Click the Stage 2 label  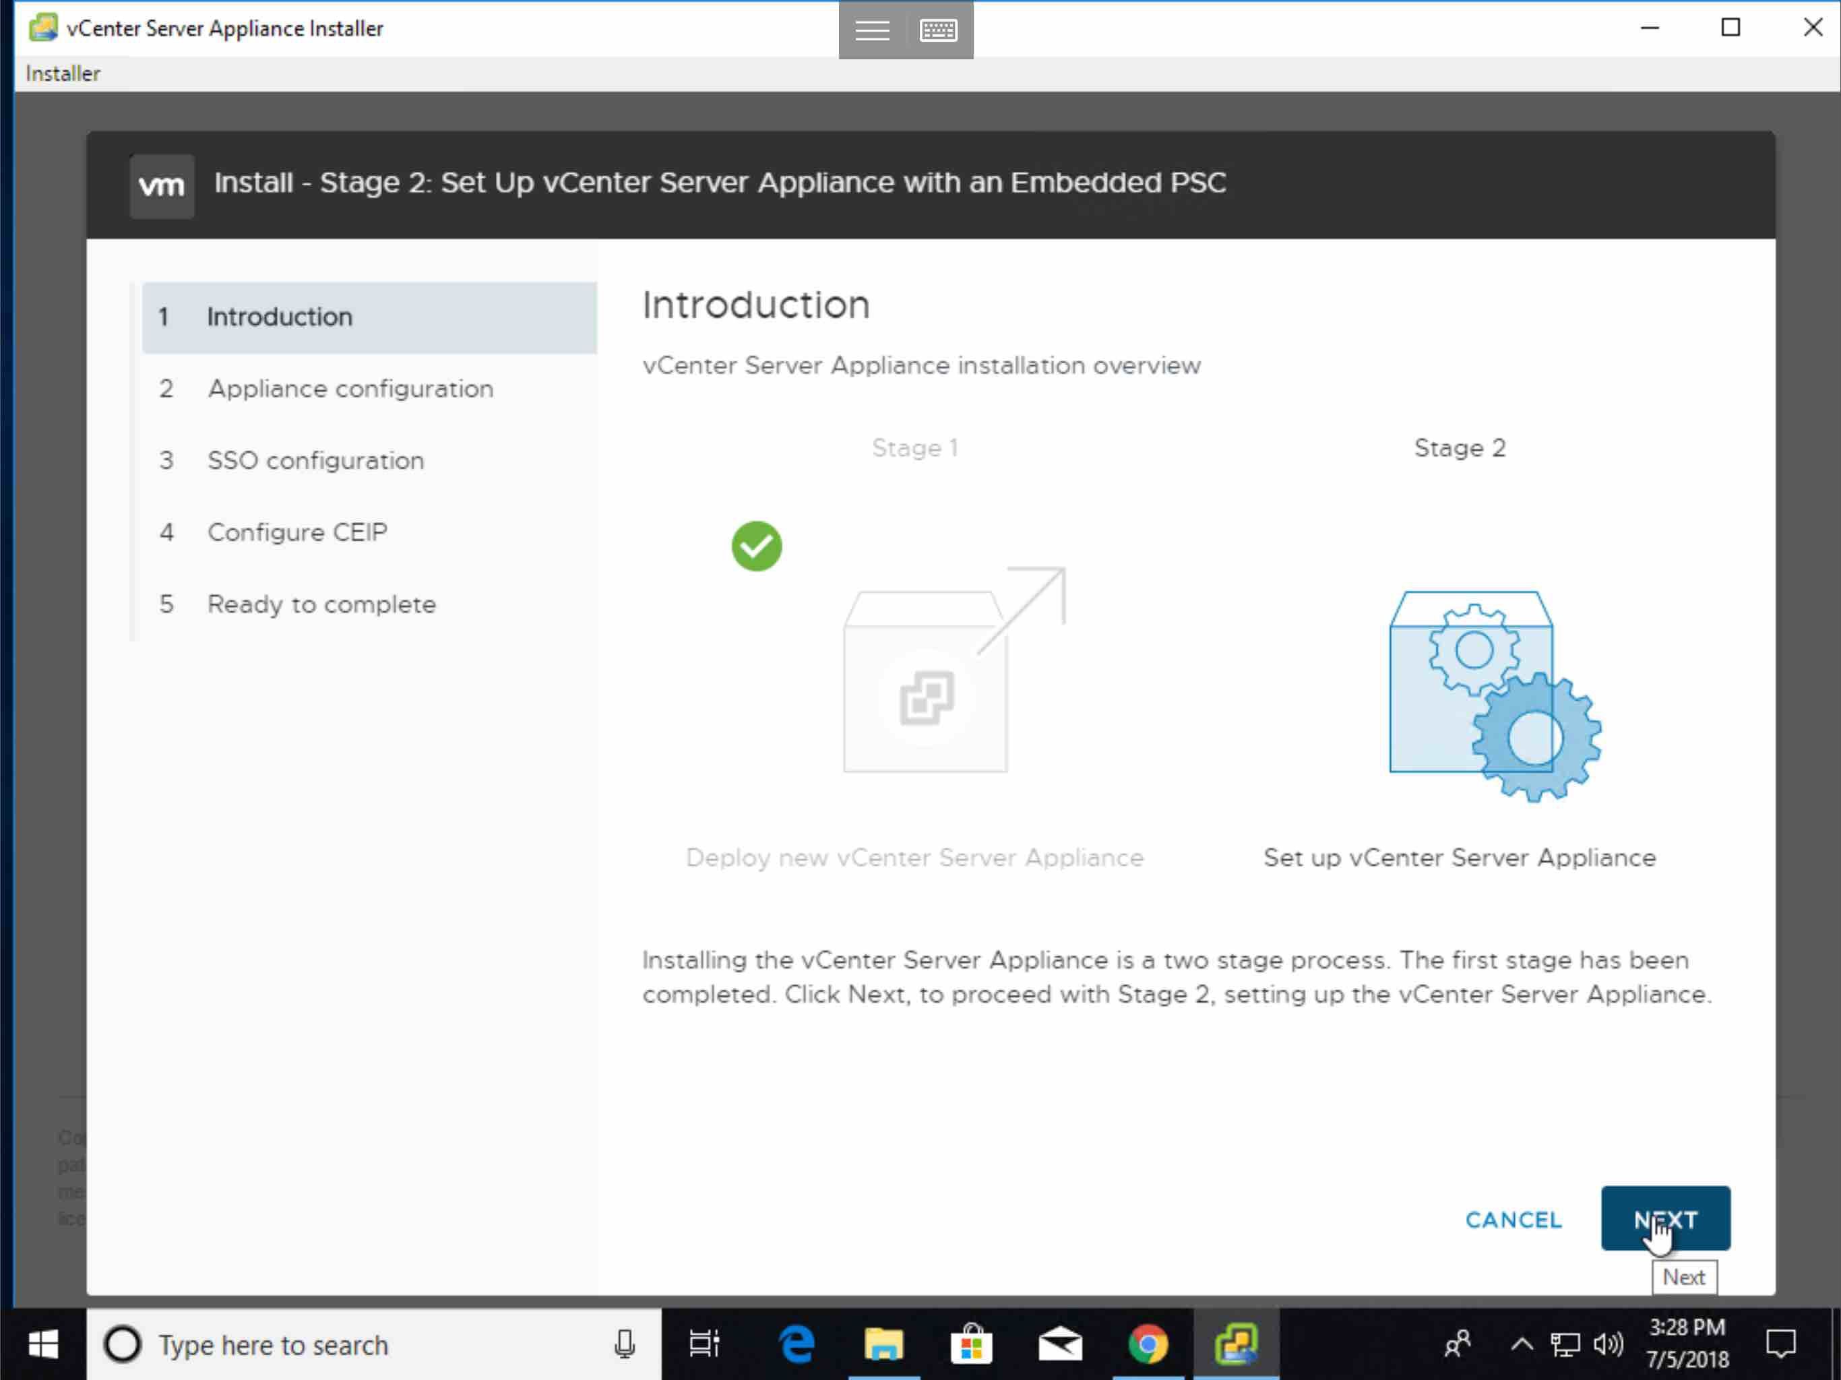click(x=1460, y=448)
